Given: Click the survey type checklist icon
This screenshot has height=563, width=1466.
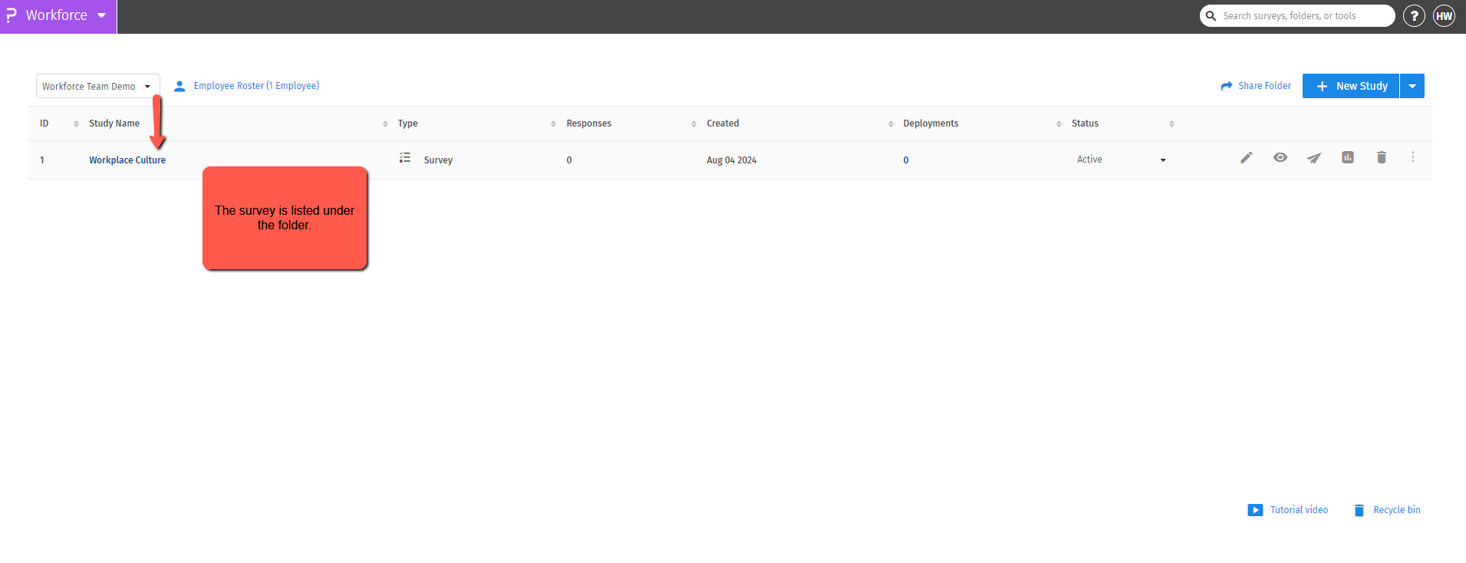Looking at the screenshot, I should pyautogui.click(x=405, y=158).
